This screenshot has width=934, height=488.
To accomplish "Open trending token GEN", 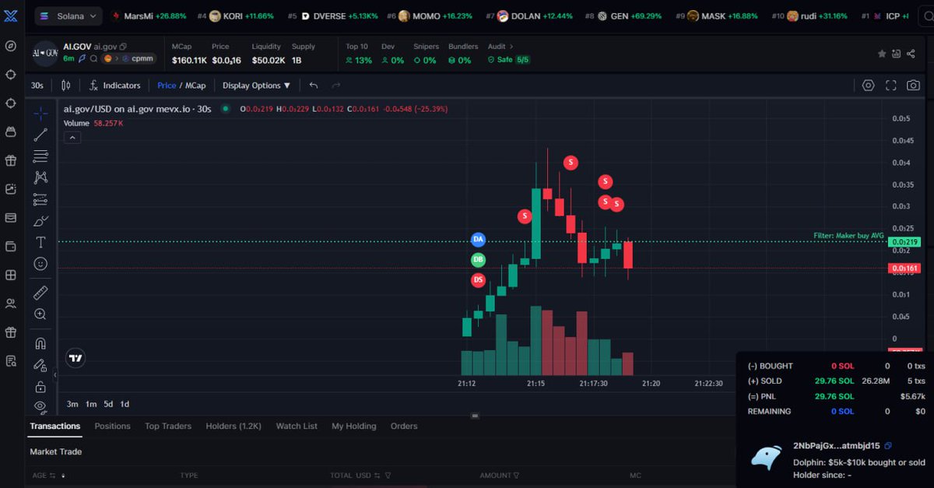I will click(623, 16).
